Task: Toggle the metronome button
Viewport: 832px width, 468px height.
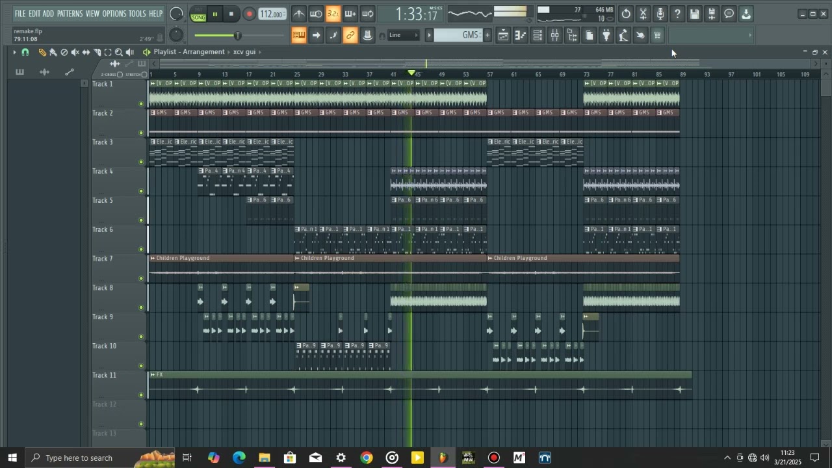Action: pos(299,14)
